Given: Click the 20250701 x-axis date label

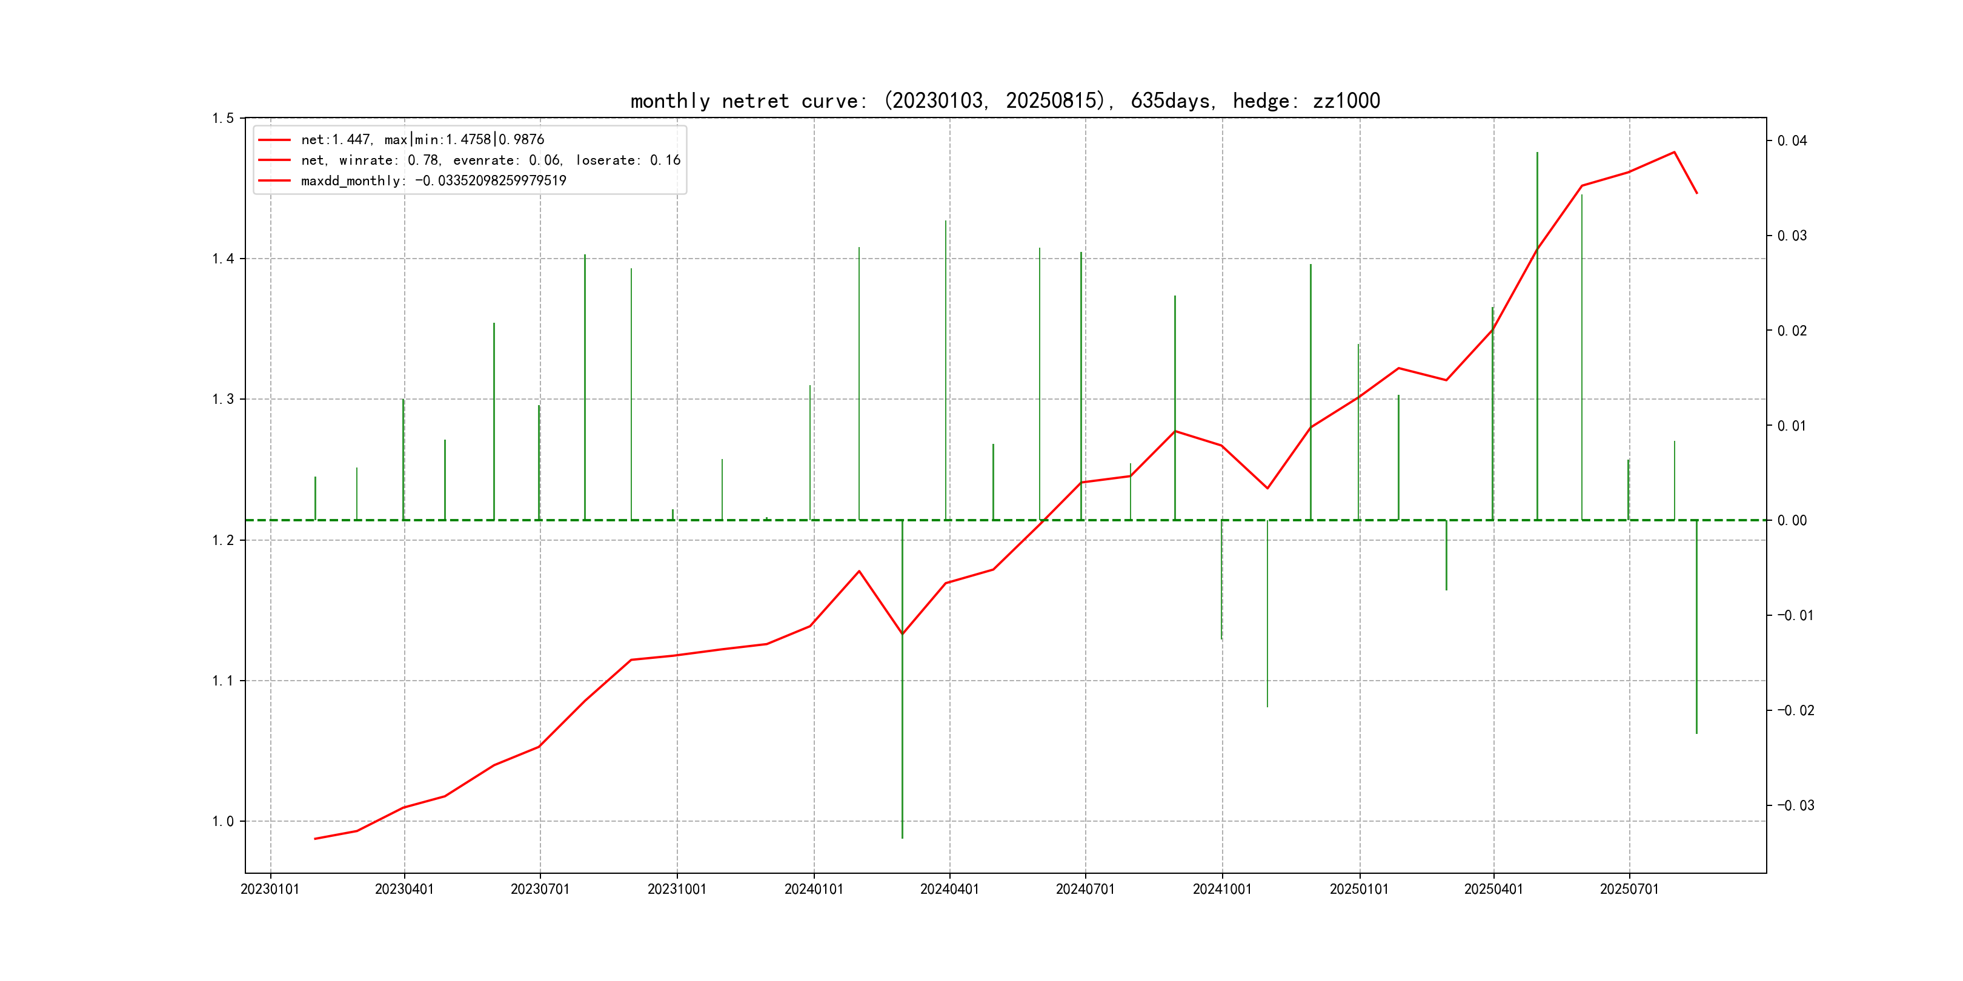Looking at the screenshot, I should [x=1629, y=889].
